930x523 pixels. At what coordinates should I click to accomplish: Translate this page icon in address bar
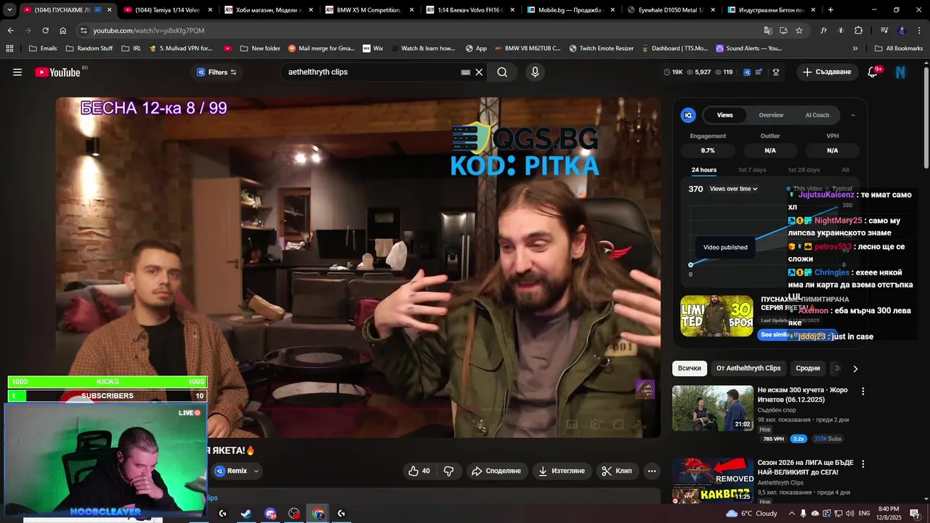(x=768, y=31)
